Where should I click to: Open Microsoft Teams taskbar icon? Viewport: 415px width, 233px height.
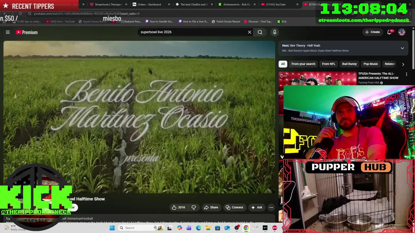(189, 228)
